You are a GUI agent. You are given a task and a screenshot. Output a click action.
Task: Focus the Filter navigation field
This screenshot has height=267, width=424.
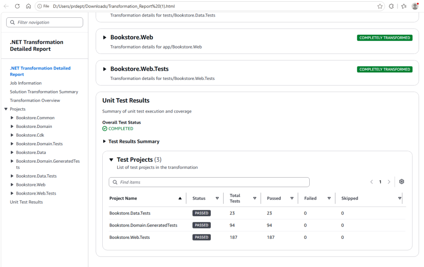click(x=45, y=22)
